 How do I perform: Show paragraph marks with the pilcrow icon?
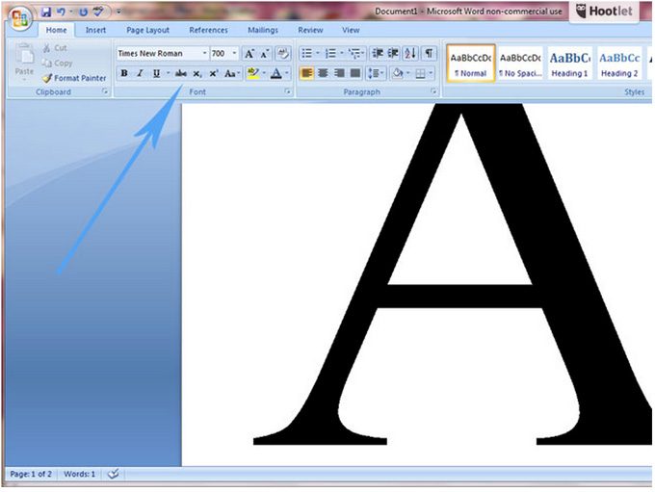click(429, 54)
